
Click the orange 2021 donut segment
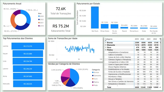(x=13, y=21)
